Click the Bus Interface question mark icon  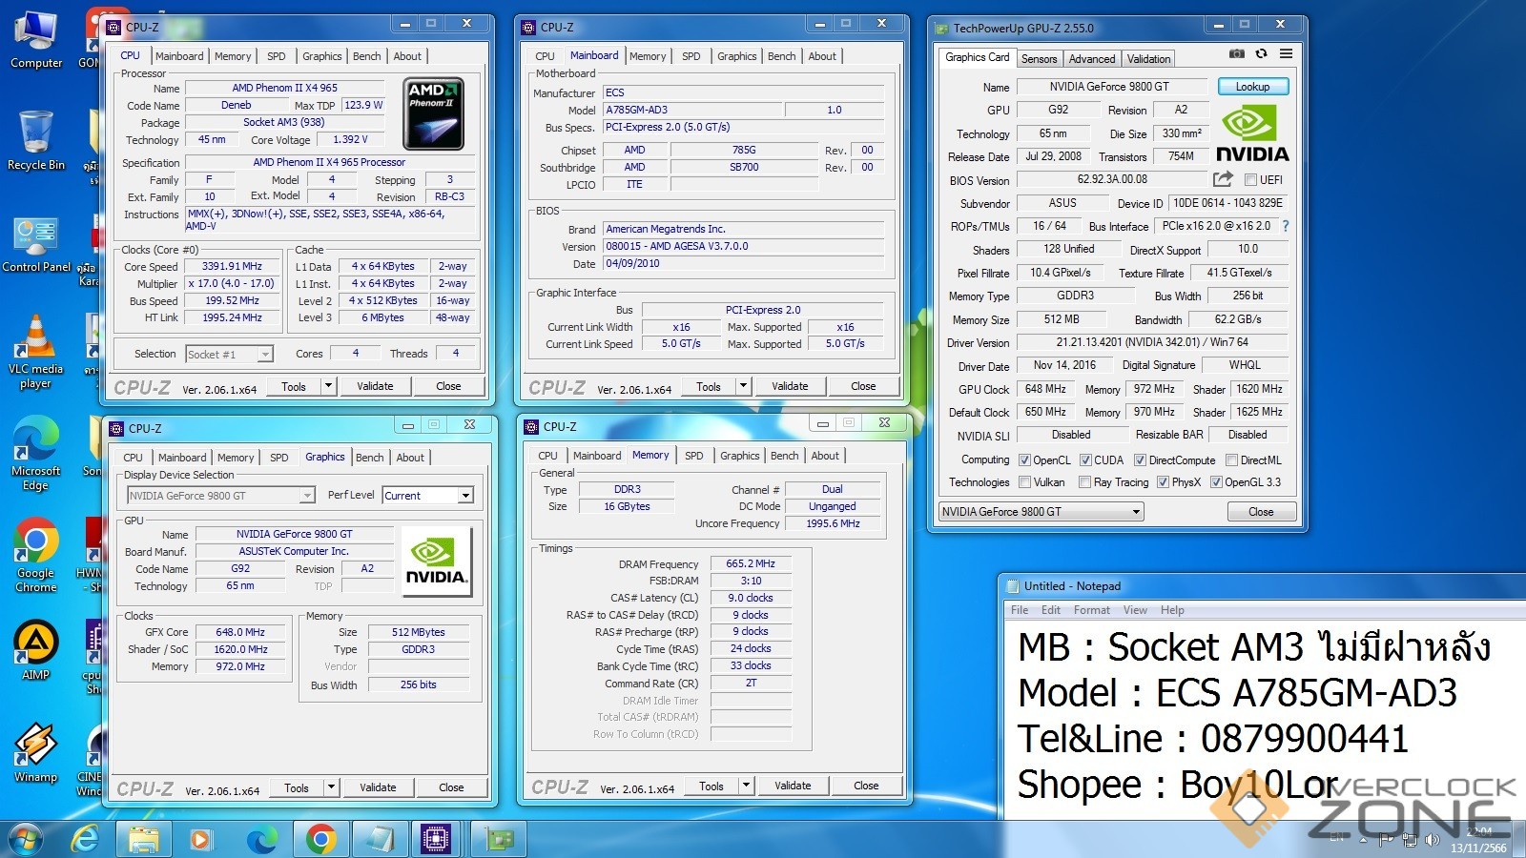(x=1285, y=226)
